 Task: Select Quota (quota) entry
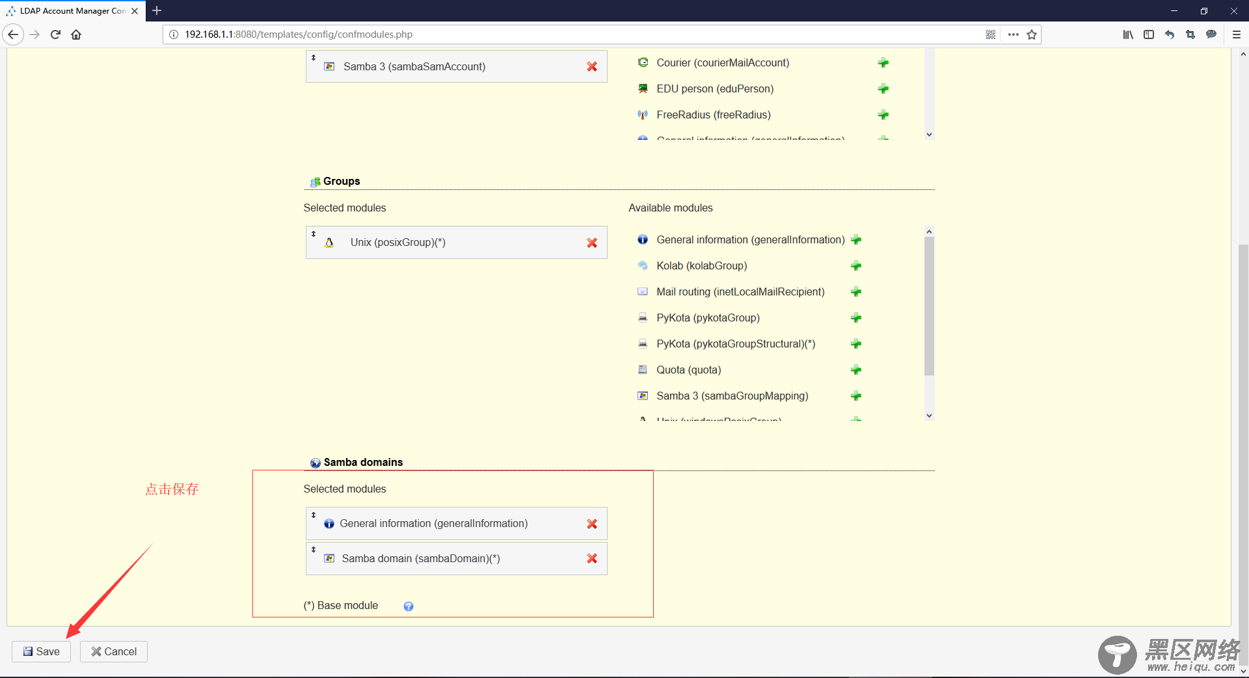coord(689,370)
